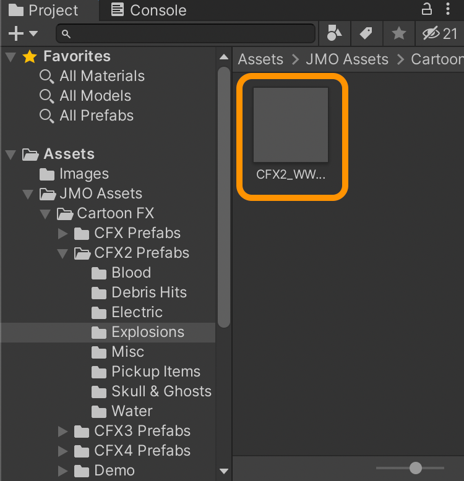Click the yellow Favorites star icon
This screenshot has height=481, width=464.
(30, 57)
